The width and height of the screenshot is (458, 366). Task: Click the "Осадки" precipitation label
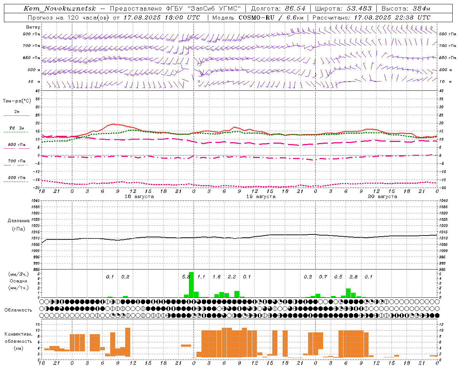coord(19,281)
